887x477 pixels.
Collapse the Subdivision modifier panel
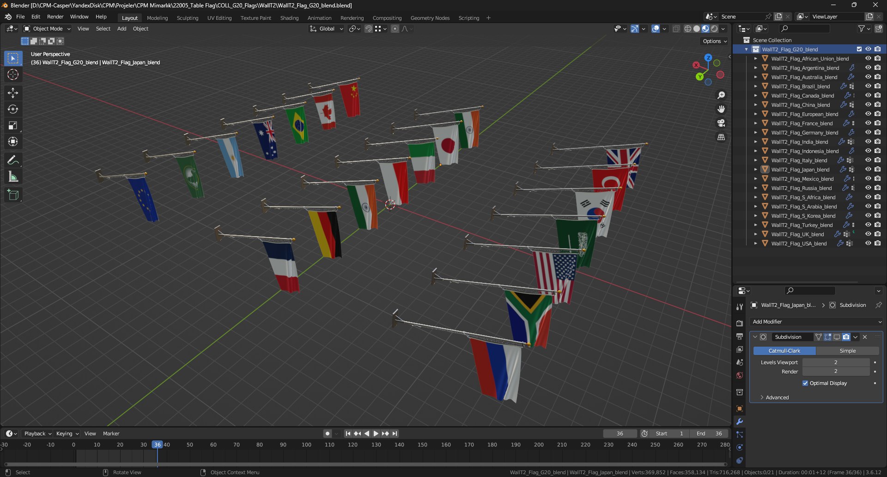coord(755,337)
